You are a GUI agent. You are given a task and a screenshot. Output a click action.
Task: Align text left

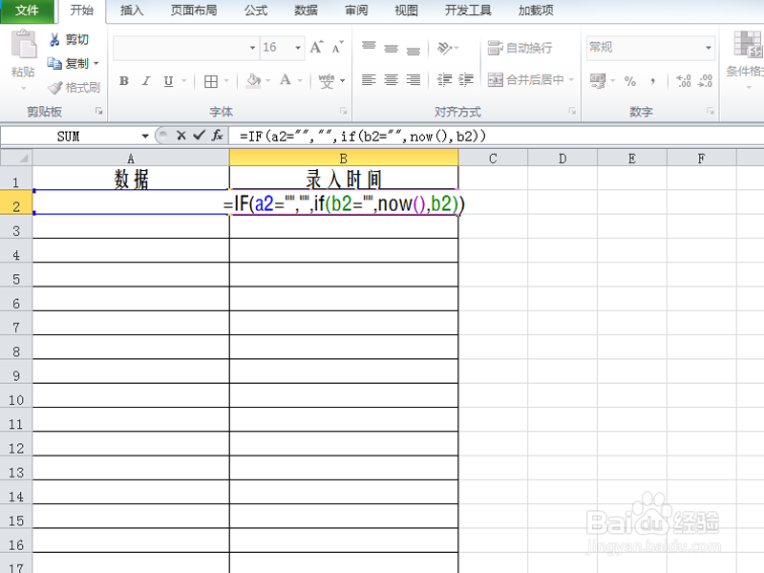pyautogui.click(x=369, y=80)
